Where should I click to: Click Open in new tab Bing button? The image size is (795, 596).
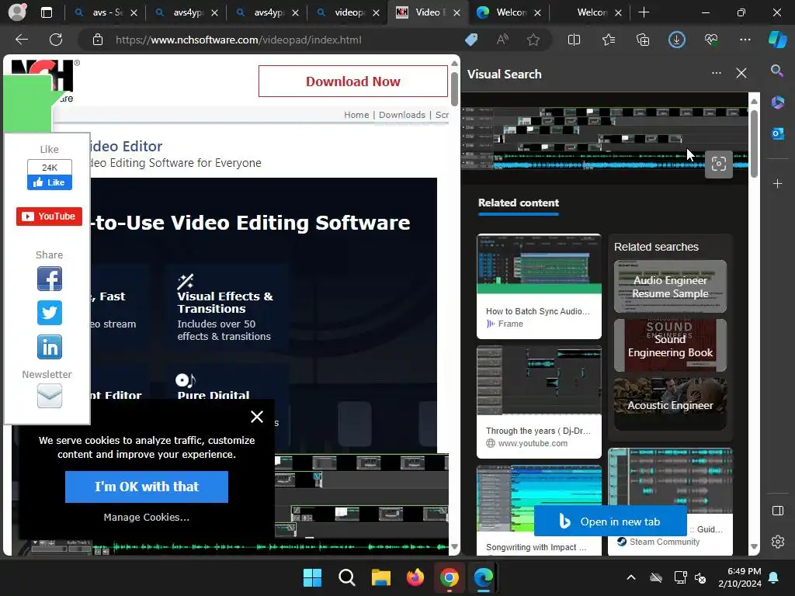[610, 521]
